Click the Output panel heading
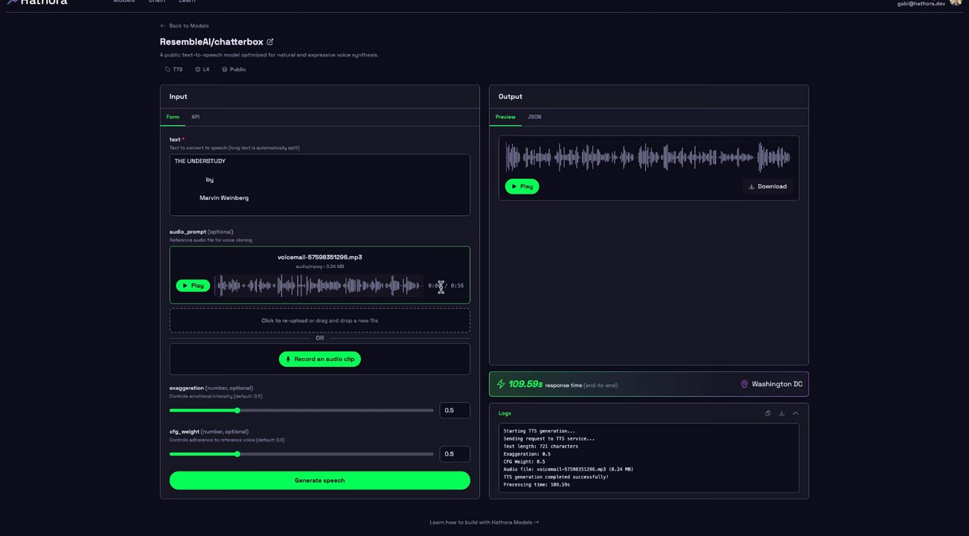 tap(511, 97)
